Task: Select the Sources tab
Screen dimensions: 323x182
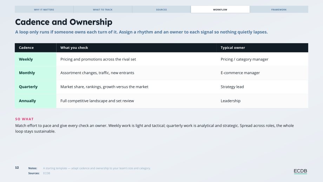Action: (x=161, y=9)
